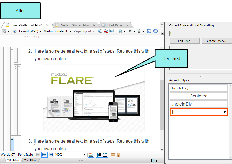232x164 pixels.
Task: Click the editor scroll down arrow
Action: 162,149
